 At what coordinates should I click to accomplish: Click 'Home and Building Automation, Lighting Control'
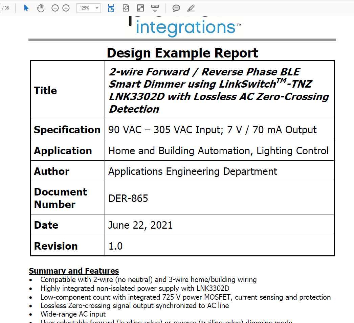pos(218,151)
